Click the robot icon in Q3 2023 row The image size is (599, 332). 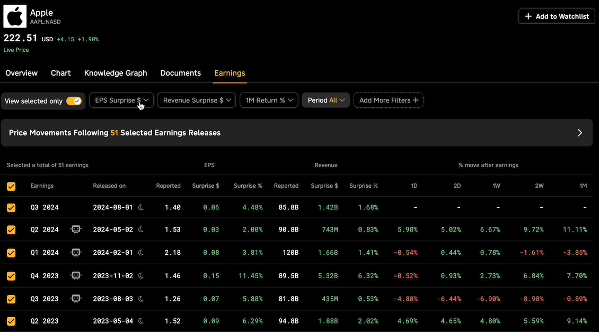[76, 299]
